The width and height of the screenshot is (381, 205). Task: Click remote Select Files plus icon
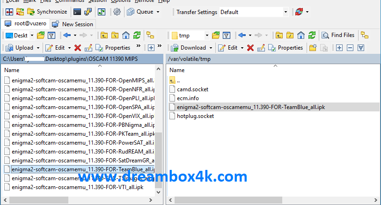(x=339, y=48)
